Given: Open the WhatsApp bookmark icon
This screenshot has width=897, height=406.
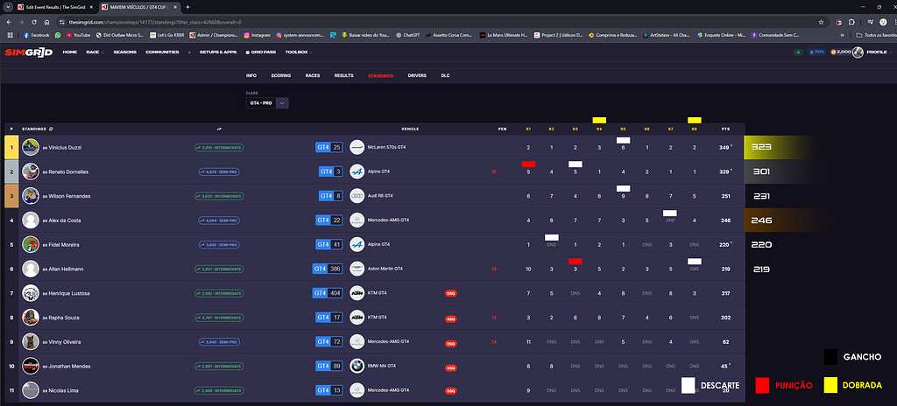Looking at the screenshot, I should [x=59, y=35].
